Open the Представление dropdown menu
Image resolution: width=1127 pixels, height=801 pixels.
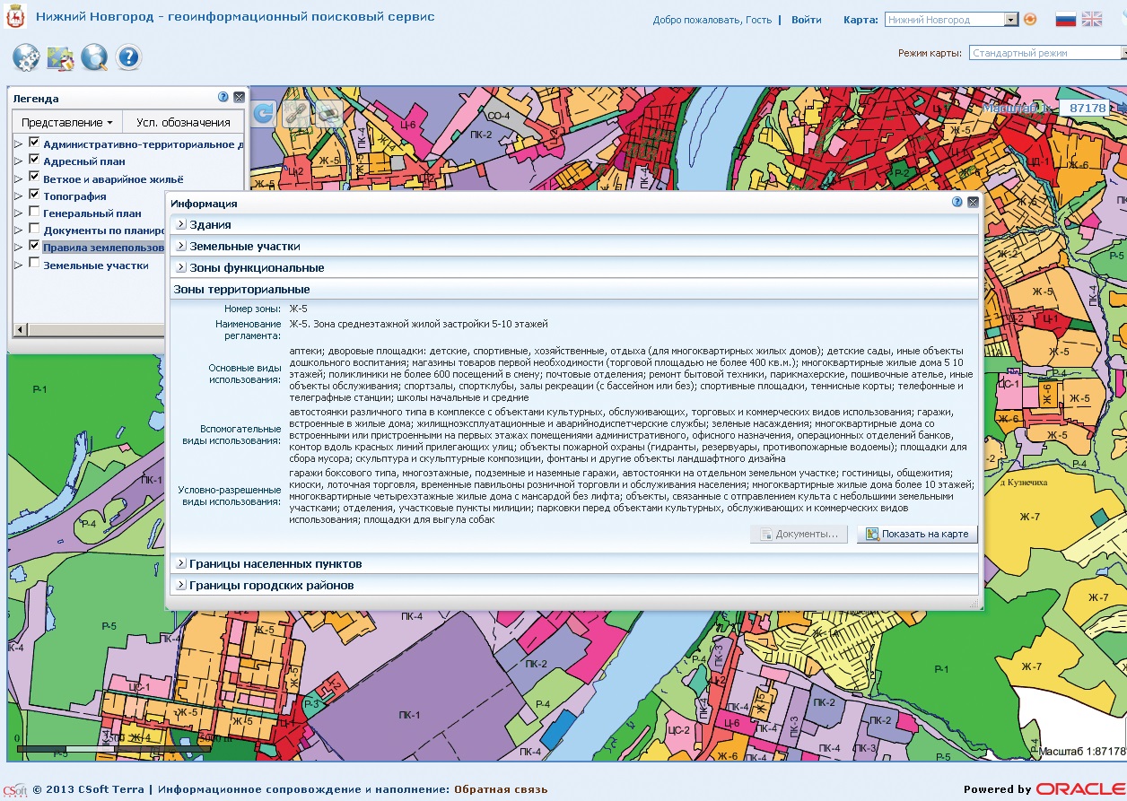click(x=66, y=122)
